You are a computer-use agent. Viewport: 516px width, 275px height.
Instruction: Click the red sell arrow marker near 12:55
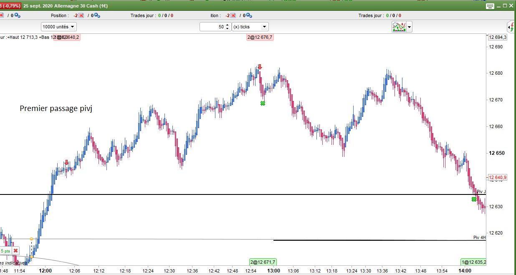(x=260, y=67)
